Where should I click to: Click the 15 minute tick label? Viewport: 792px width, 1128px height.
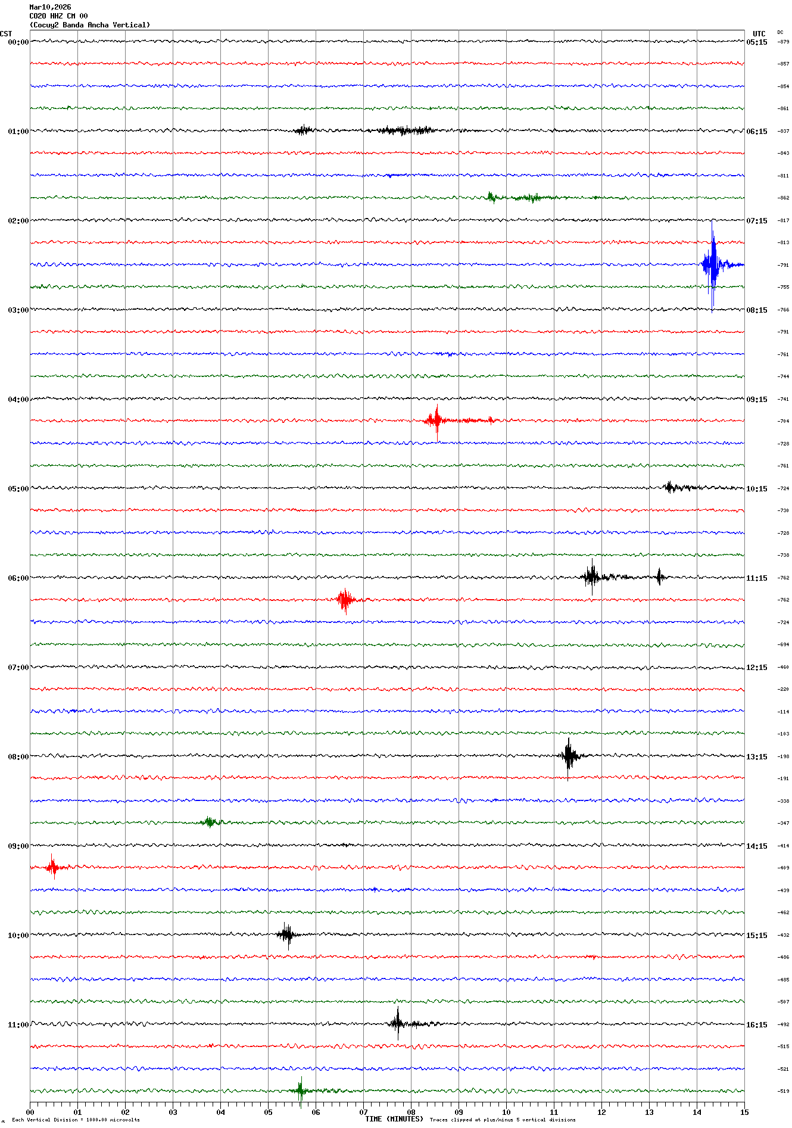pyautogui.click(x=744, y=1112)
